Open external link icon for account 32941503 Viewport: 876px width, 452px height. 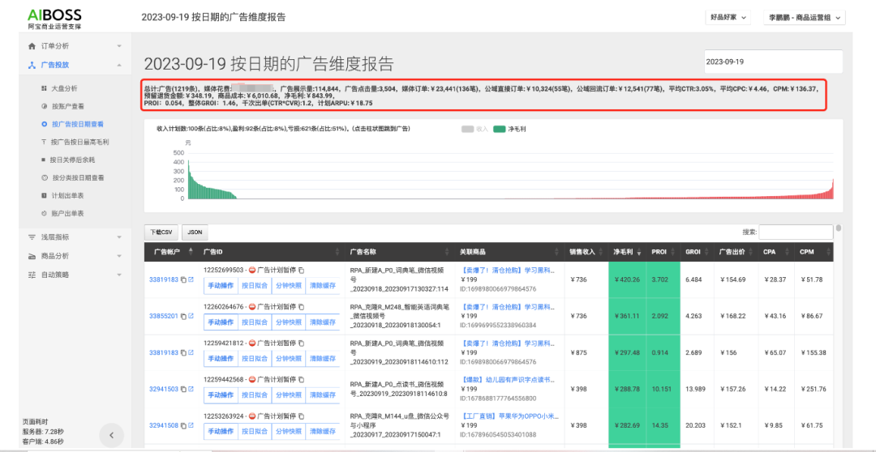click(x=191, y=390)
